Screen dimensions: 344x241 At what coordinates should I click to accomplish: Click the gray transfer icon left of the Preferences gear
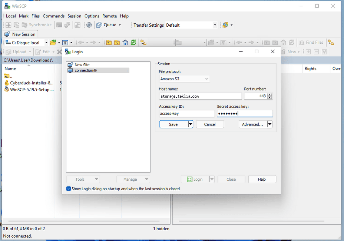(77, 25)
